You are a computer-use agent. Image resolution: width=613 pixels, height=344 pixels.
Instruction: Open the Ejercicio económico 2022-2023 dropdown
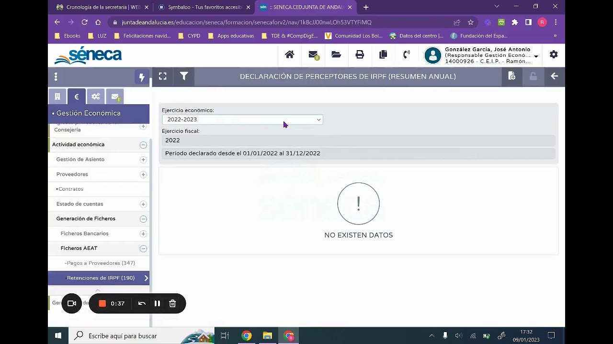(242, 119)
